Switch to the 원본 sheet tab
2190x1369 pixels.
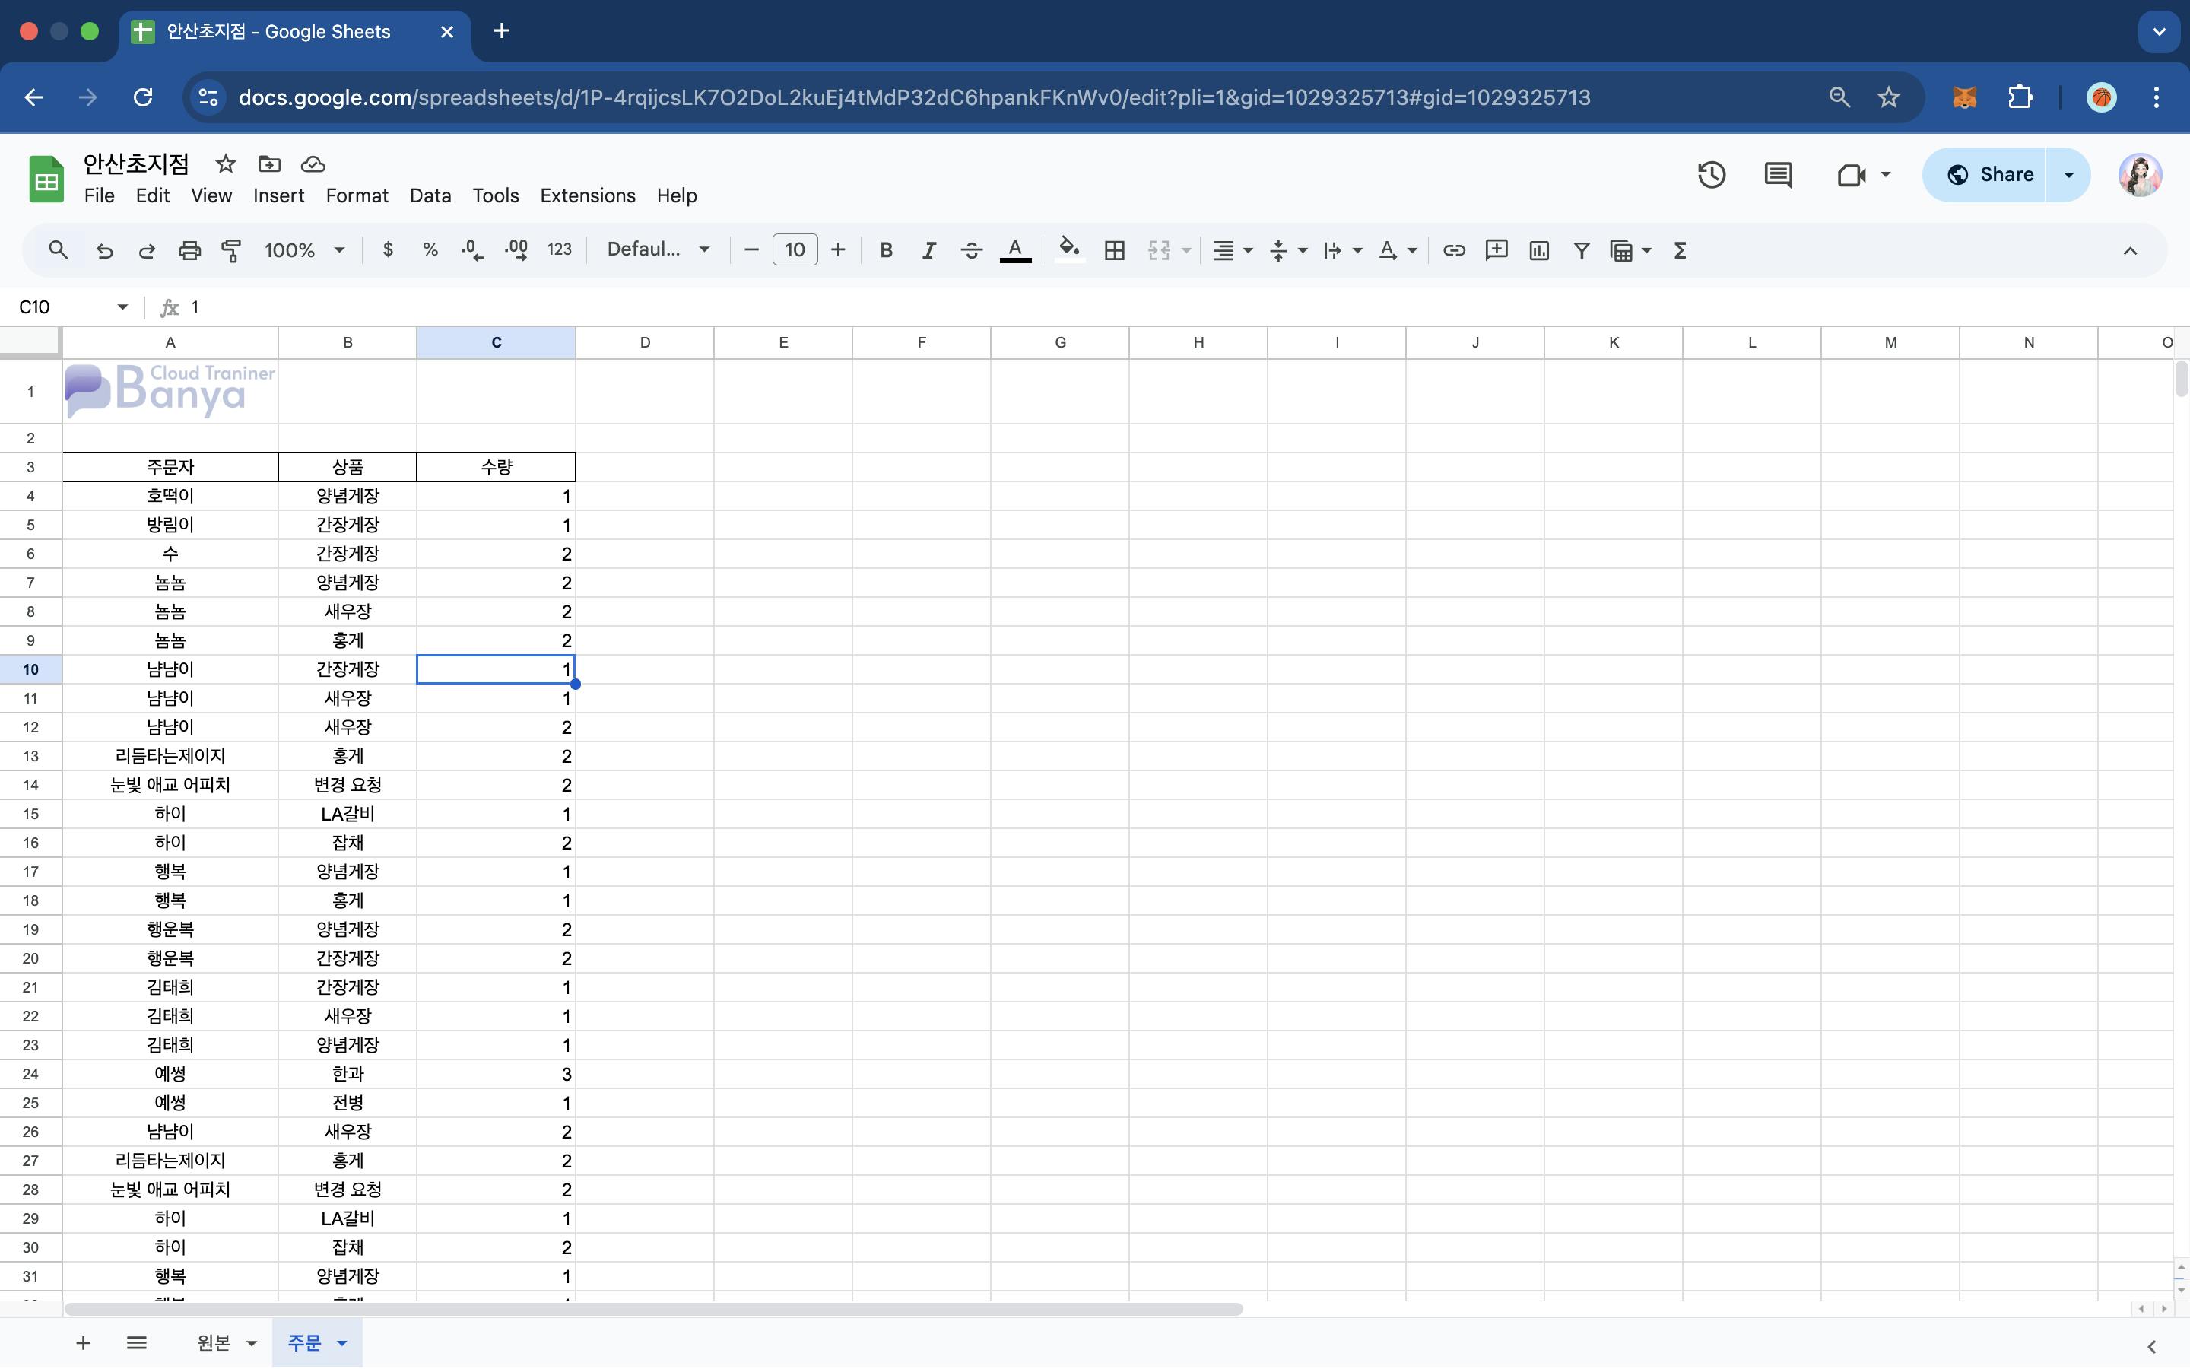click(214, 1342)
